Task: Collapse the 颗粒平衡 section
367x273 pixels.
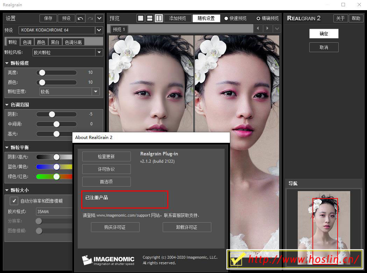Action: [7, 147]
